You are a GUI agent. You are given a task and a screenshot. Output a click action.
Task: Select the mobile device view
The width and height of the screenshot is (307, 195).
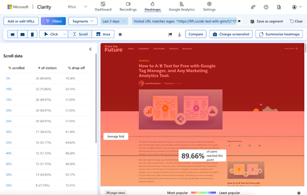click(x=32, y=34)
